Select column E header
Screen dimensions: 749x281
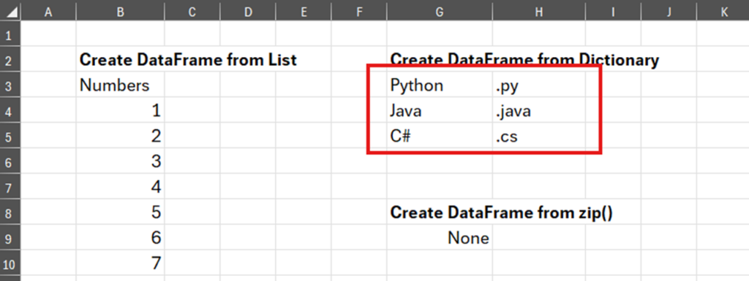(x=304, y=12)
